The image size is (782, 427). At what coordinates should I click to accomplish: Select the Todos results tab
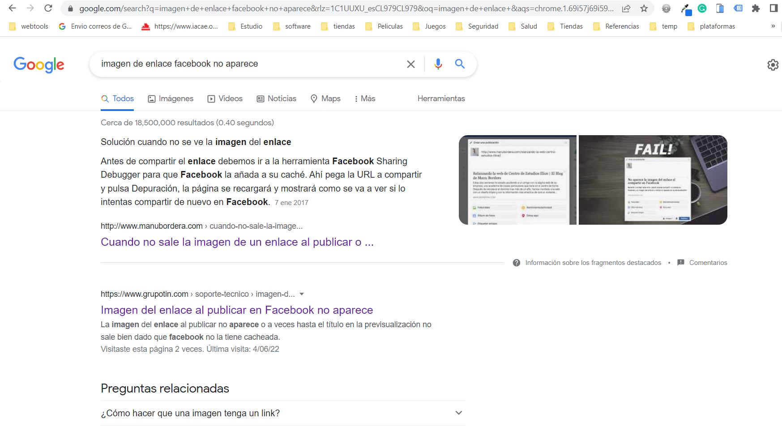pyautogui.click(x=117, y=98)
